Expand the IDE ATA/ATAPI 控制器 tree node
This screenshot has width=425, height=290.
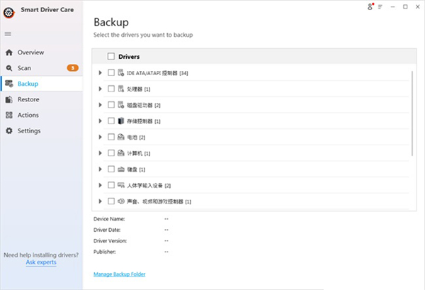(x=100, y=72)
